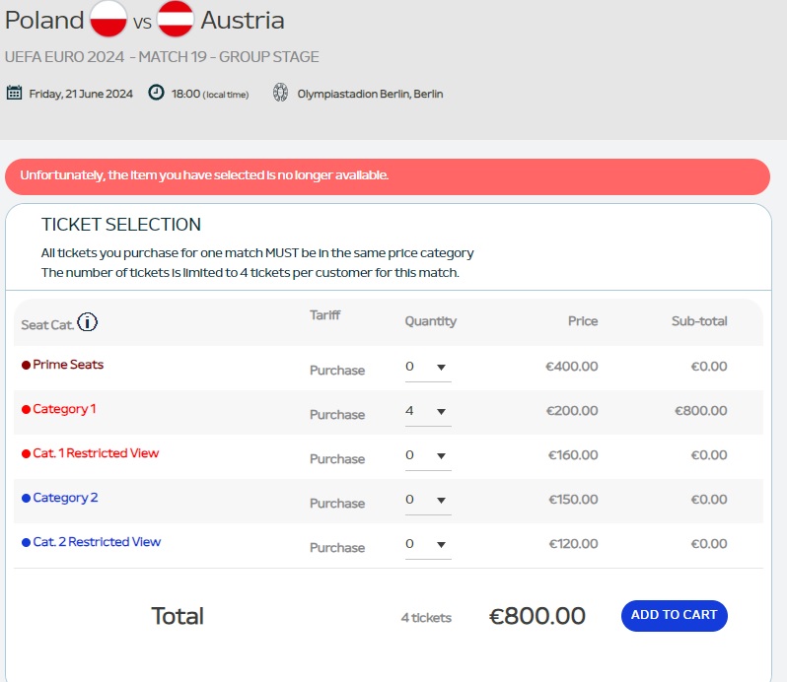Click the large €800.00 total amount
Image resolution: width=787 pixels, height=682 pixels.
coord(537,616)
